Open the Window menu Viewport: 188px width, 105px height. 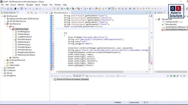pos(58,5)
